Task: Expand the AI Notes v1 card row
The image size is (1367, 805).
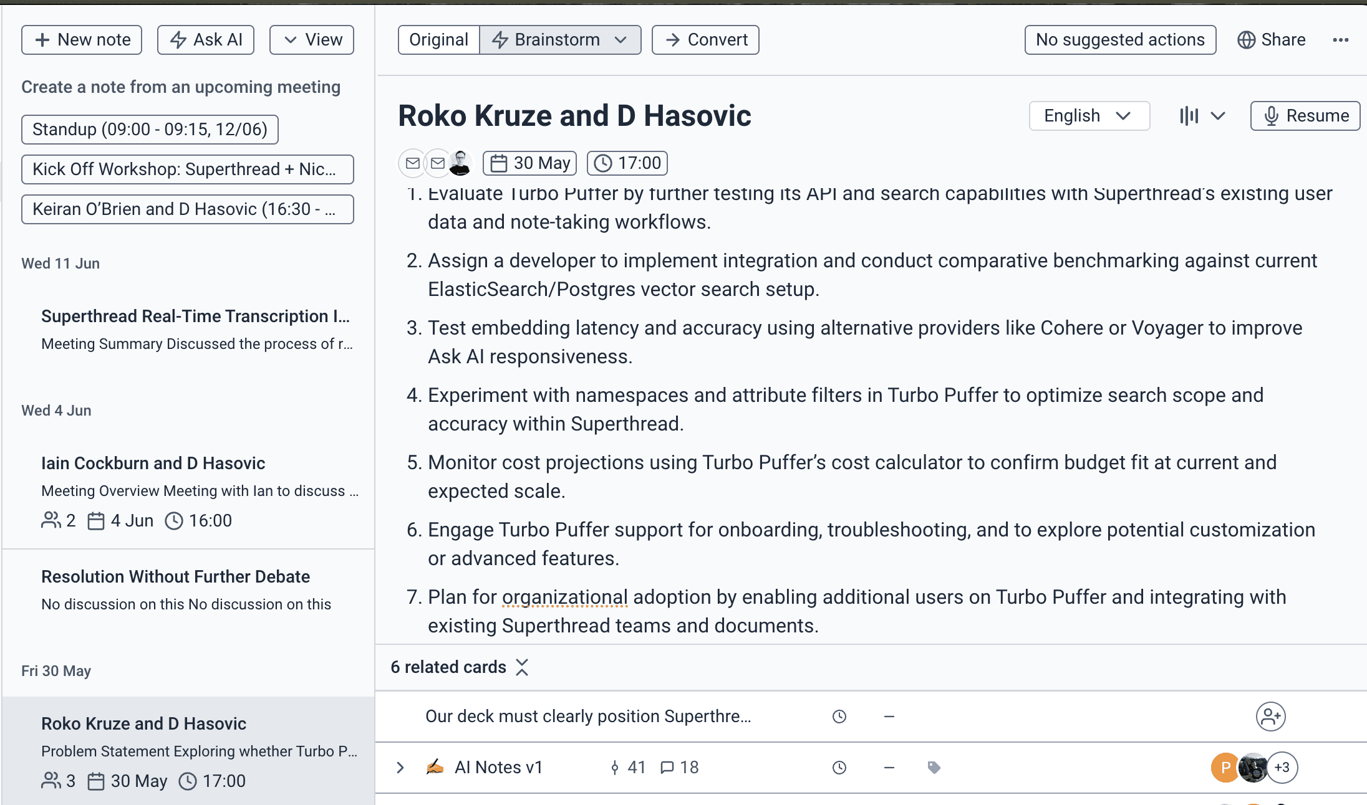Action: [x=400, y=768]
